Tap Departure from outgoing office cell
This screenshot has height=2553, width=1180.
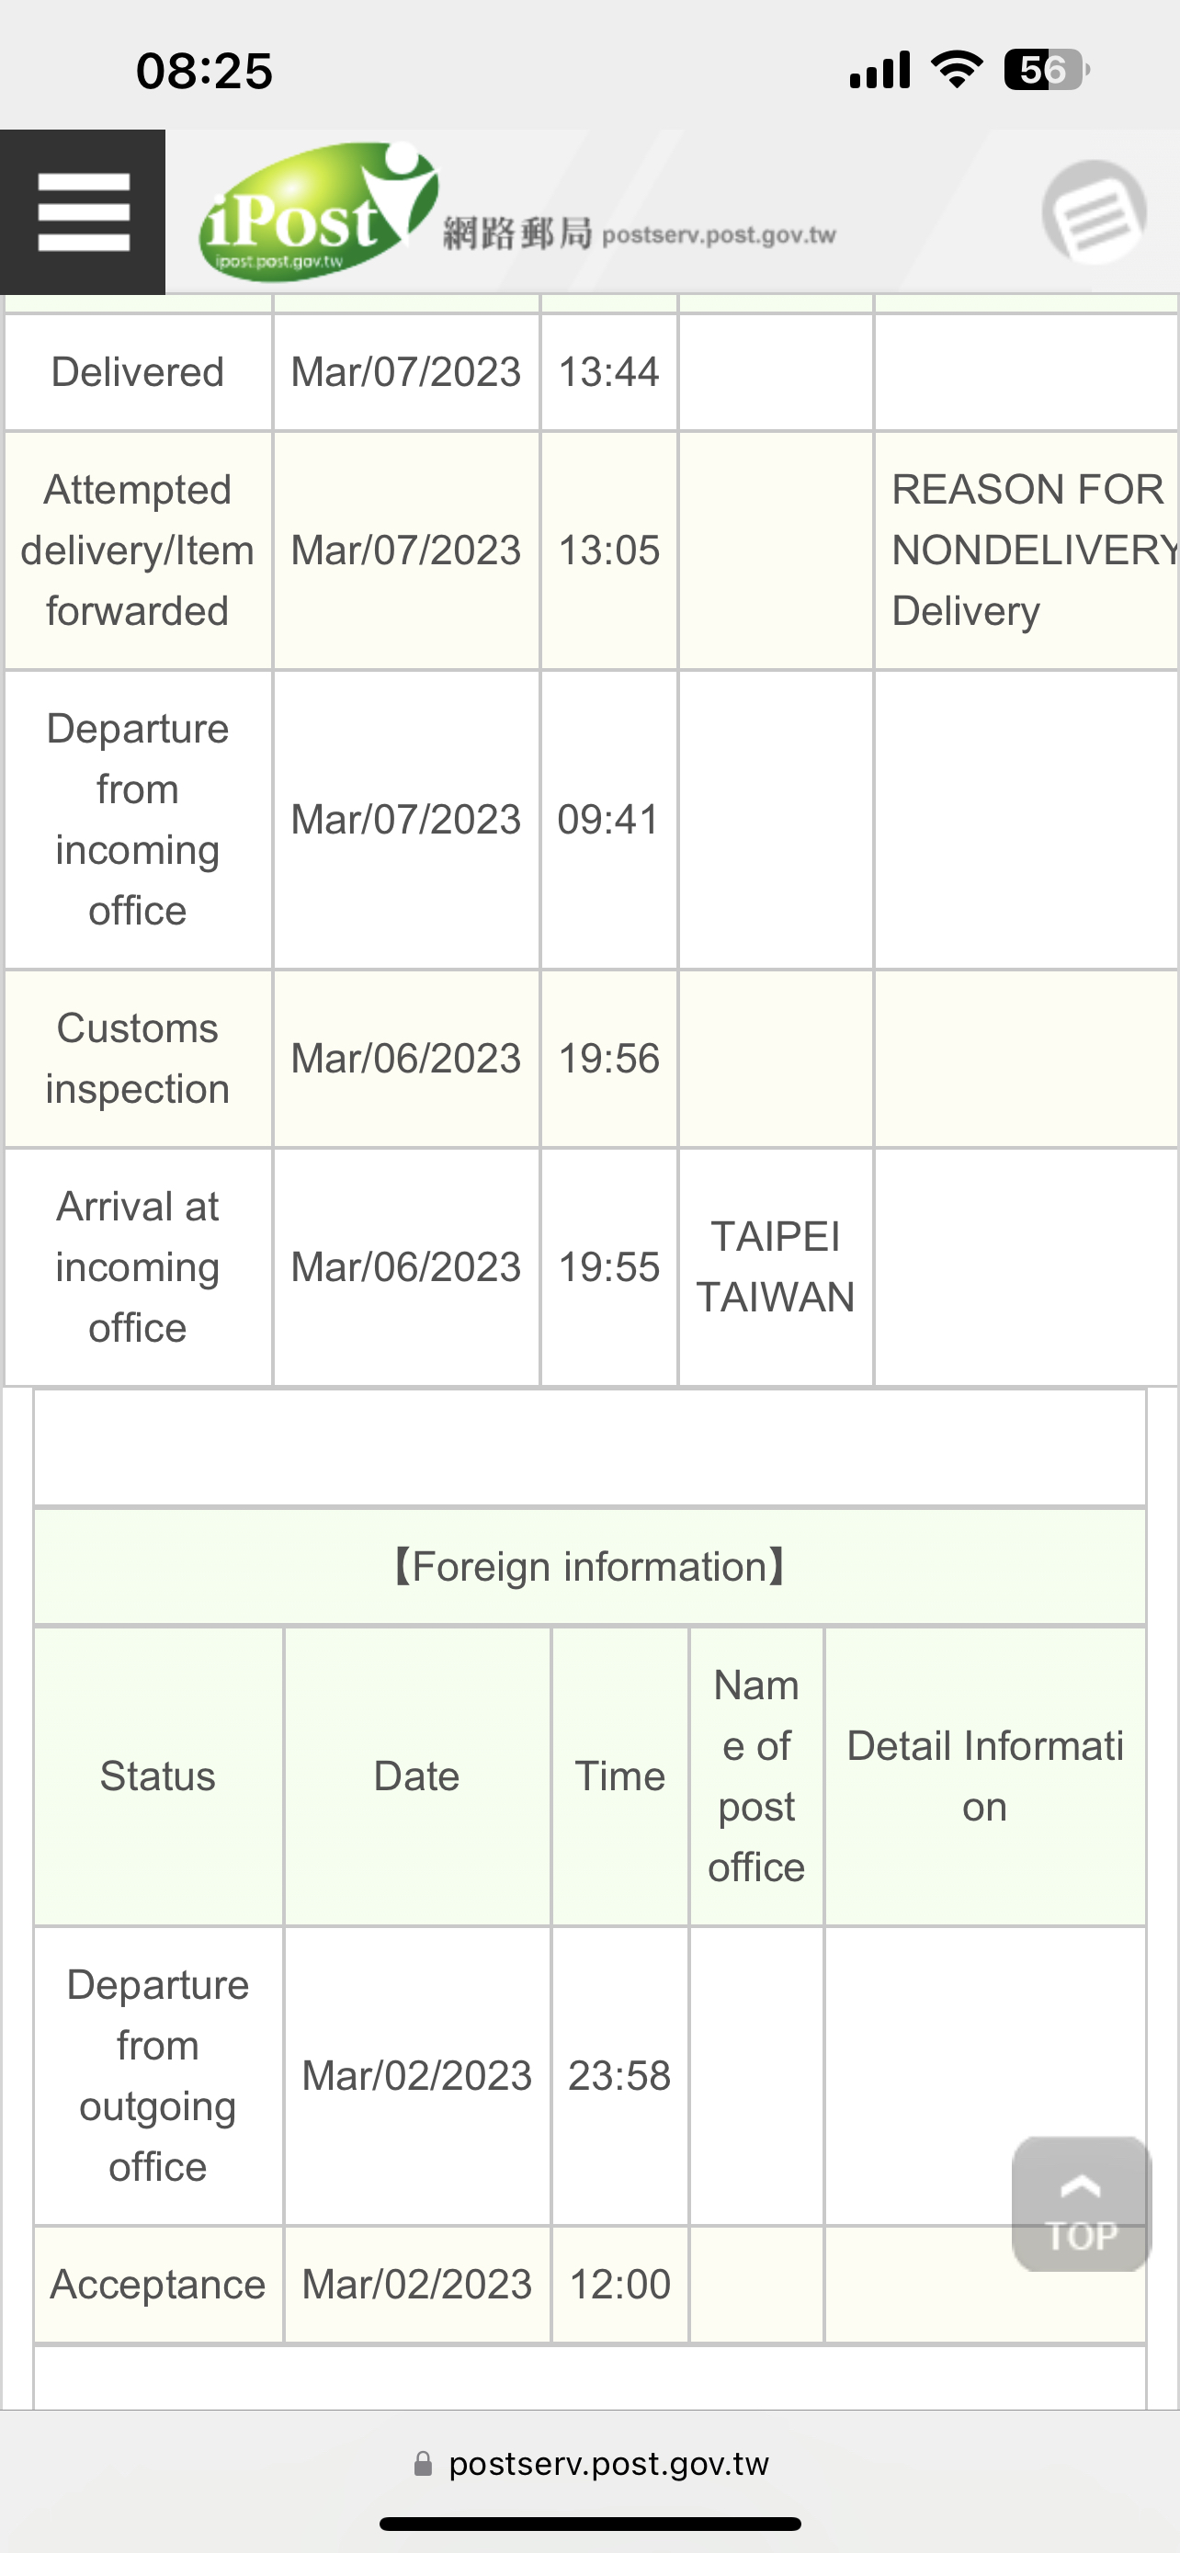tap(158, 2075)
